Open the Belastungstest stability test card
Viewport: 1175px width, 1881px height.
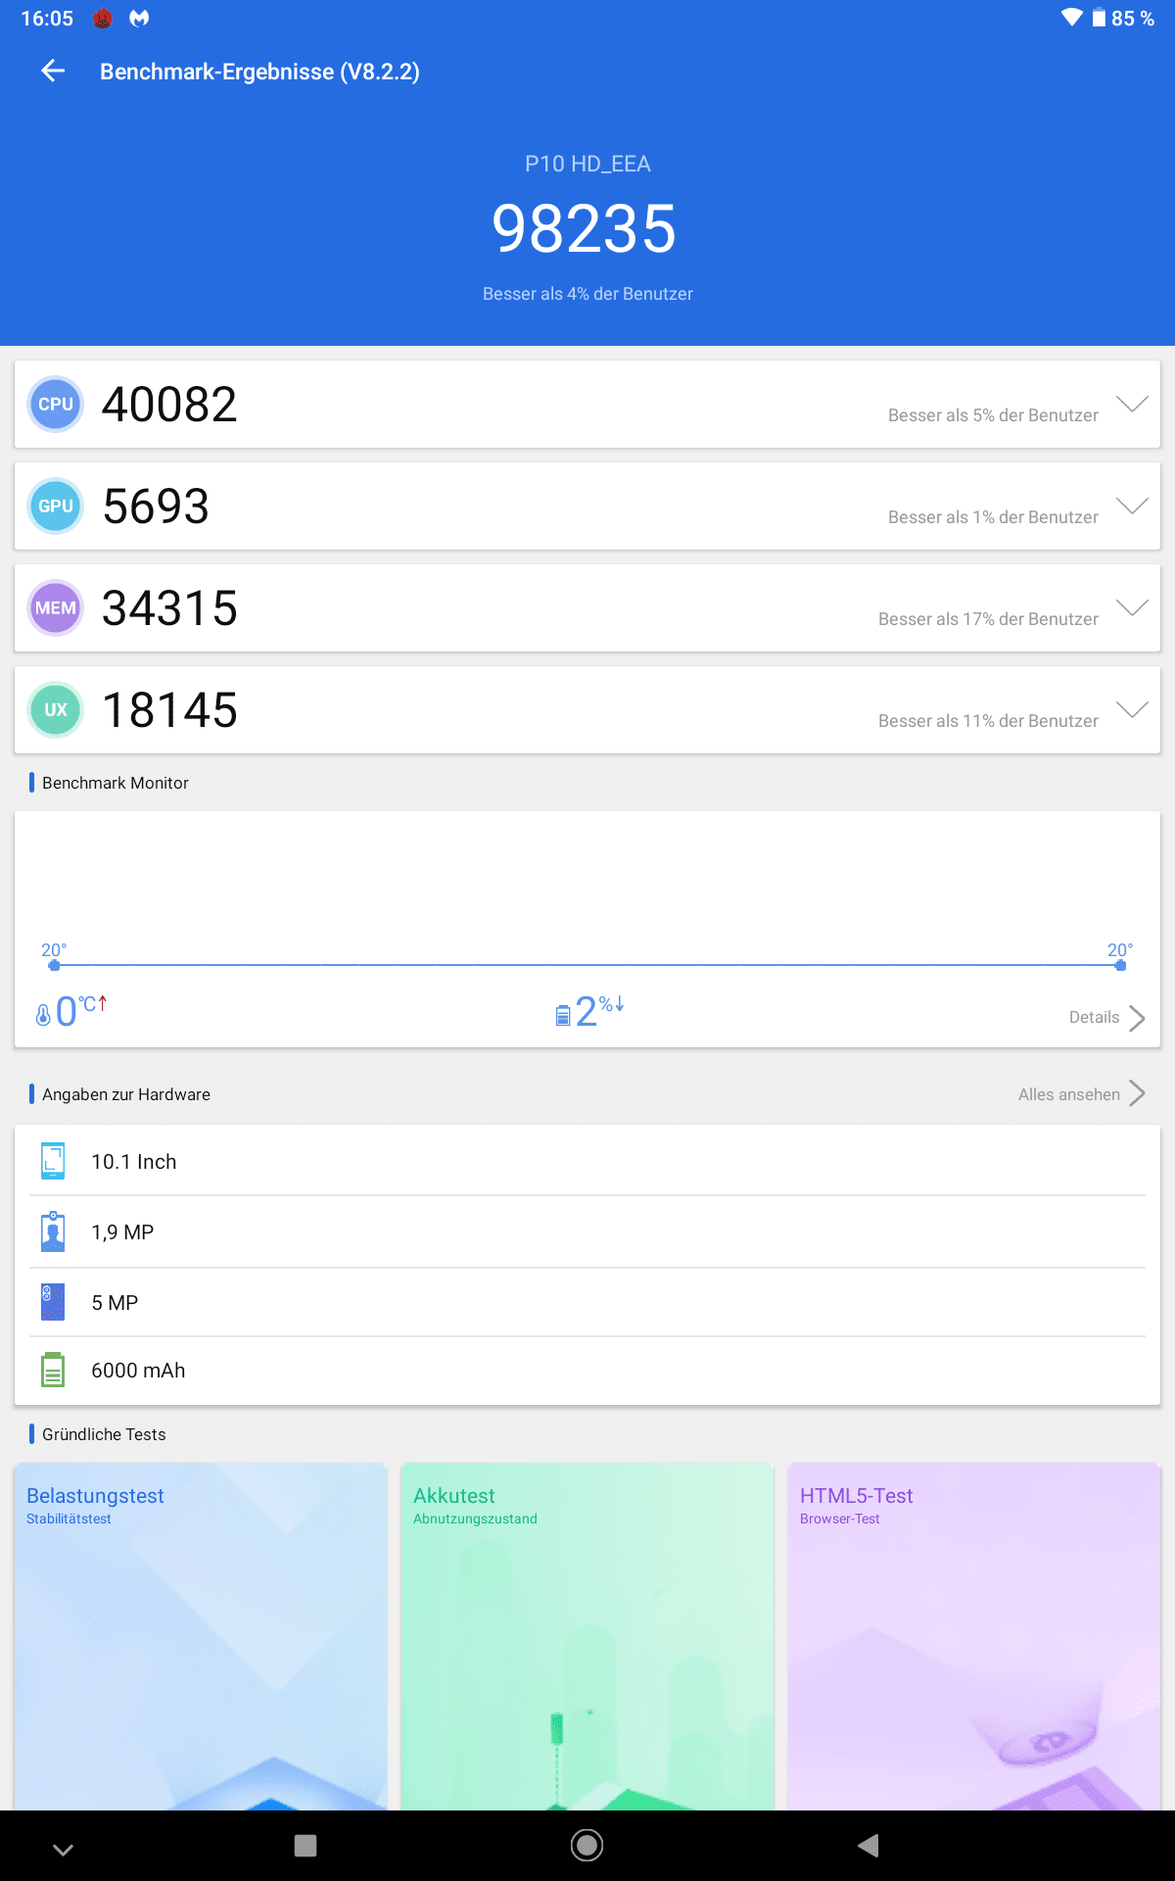pyautogui.click(x=201, y=1636)
